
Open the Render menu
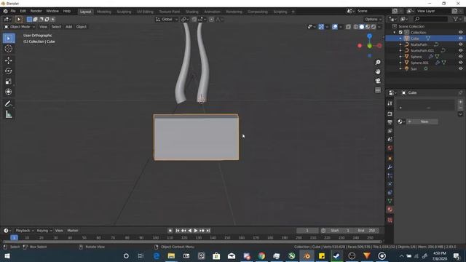(36, 11)
